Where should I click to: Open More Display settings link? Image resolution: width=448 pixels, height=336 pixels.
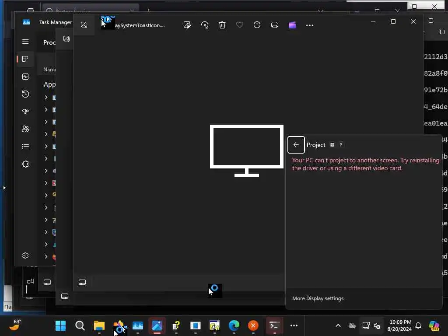[x=318, y=298]
